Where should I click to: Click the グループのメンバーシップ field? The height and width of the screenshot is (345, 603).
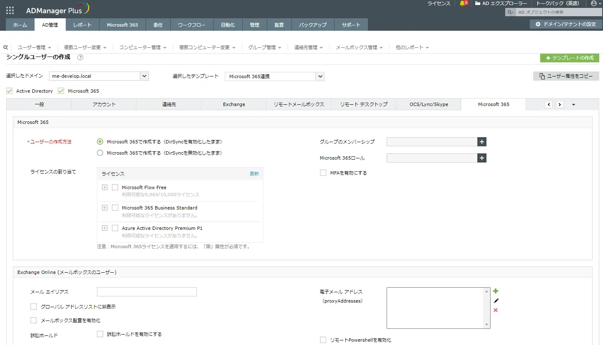432,142
